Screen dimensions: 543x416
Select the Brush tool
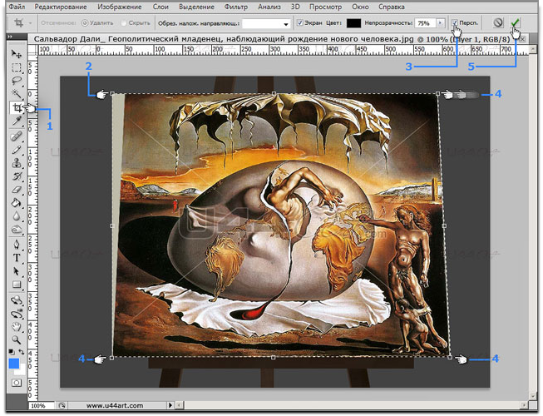17,150
